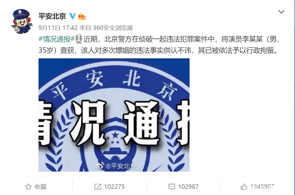
Task: Open the 360安全浏览器 source link
Action: click(113, 28)
